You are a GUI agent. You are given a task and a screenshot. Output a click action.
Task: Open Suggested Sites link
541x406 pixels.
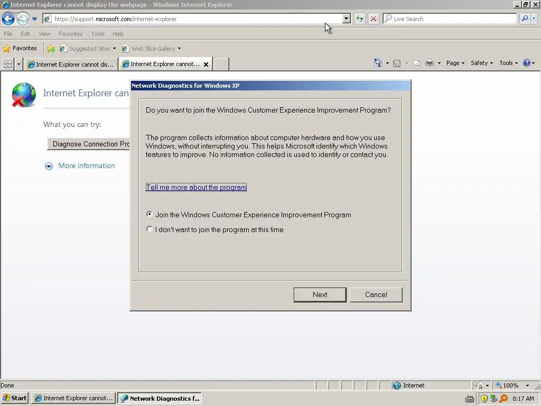point(88,48)
